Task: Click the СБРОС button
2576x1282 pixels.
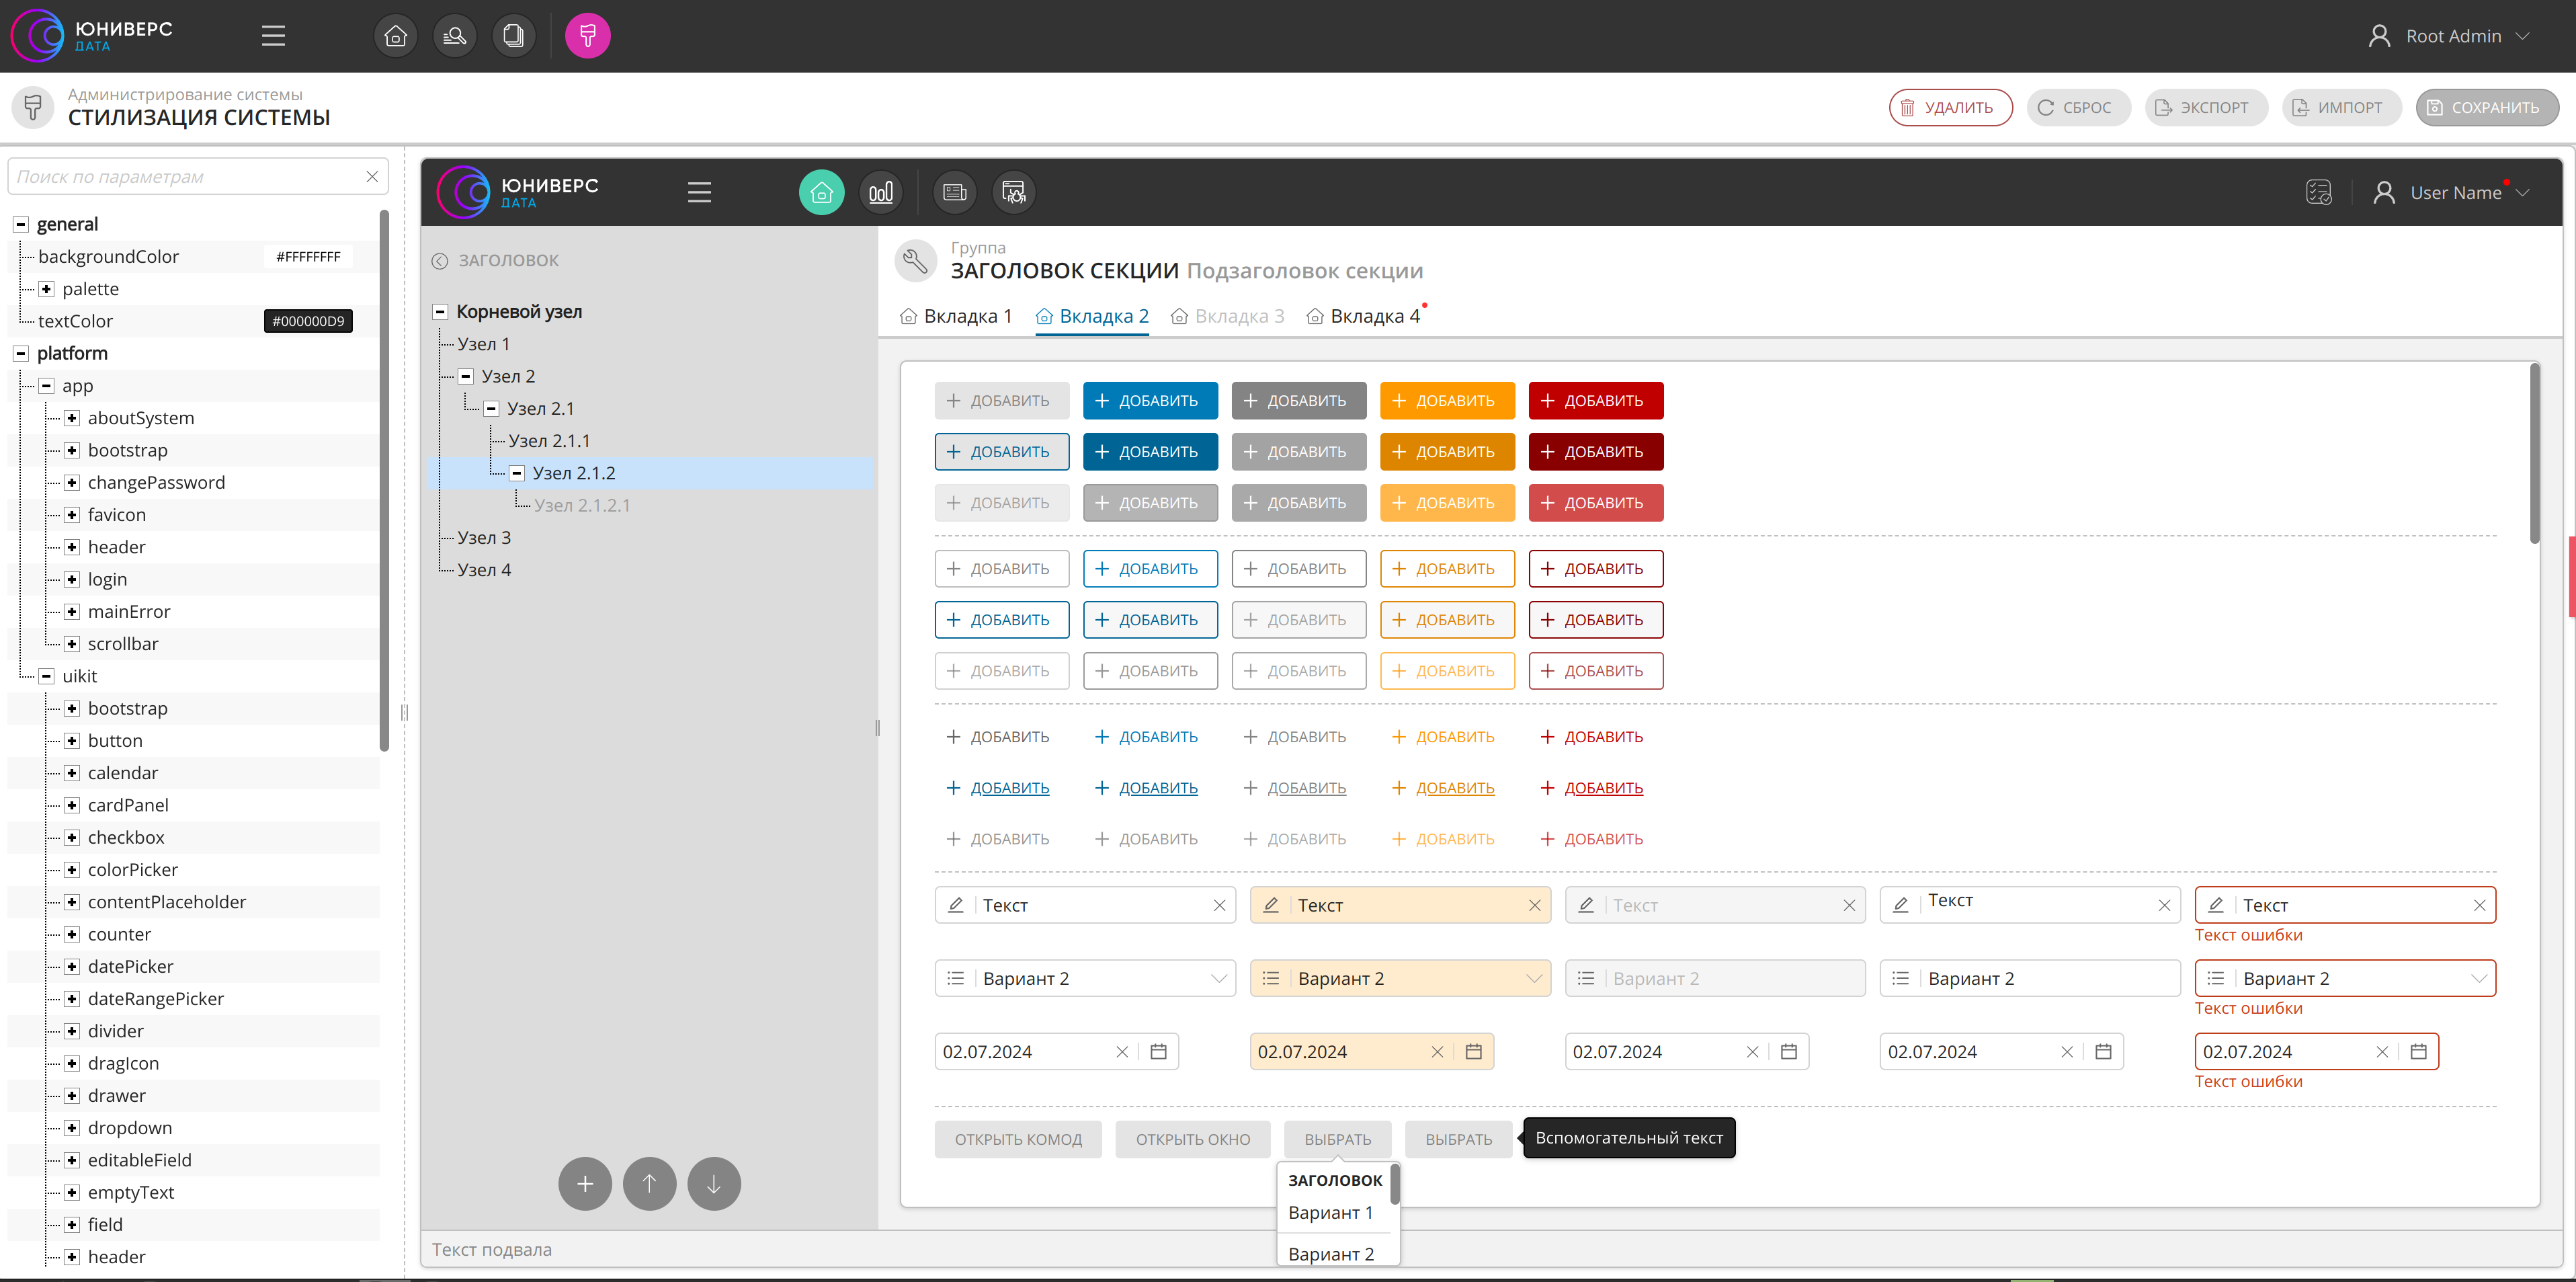Action: coord(2078,107)
